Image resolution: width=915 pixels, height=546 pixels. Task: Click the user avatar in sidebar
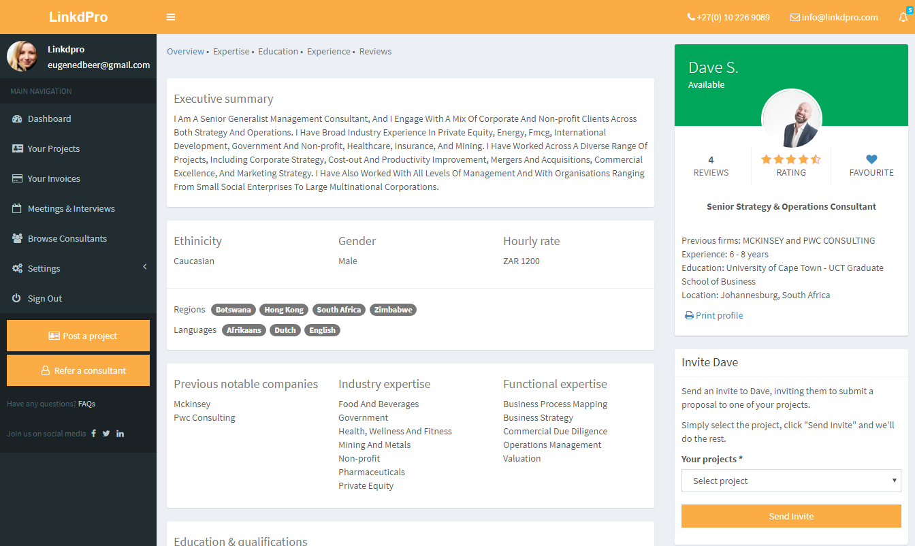tap(22, 56)
